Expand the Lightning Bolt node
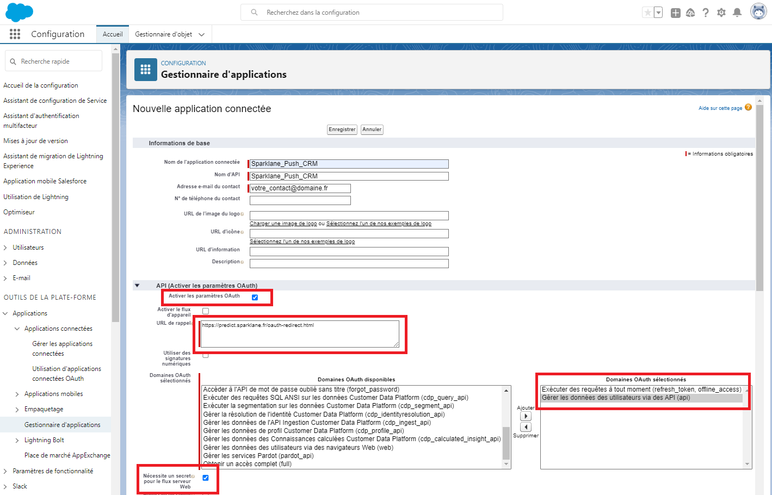The image size is (772, 495). coord(17,440)
